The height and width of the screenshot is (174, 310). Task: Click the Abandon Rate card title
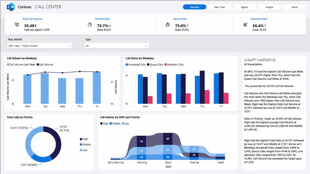(259, 19)
